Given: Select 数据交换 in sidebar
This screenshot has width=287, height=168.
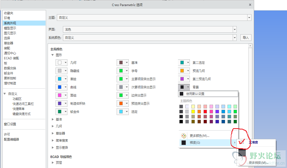Looking at the screenshot, I should pyautogui.click(x=10, y=68).
